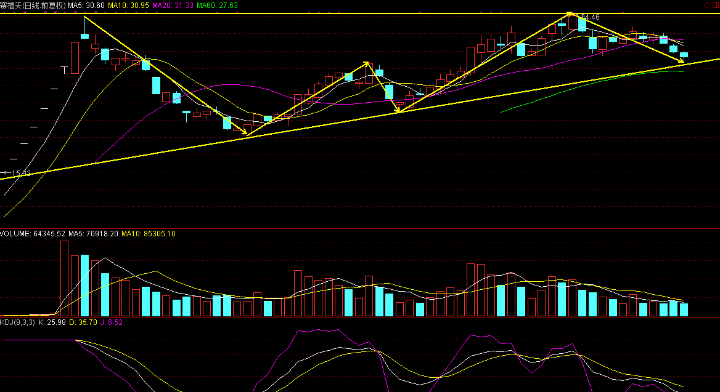
Task: Click the volume MA5: 70918.20 label
Action: 93,234
